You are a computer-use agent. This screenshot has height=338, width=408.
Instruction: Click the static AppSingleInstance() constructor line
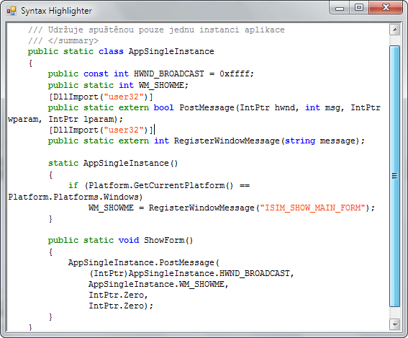(x=113, y=163)
